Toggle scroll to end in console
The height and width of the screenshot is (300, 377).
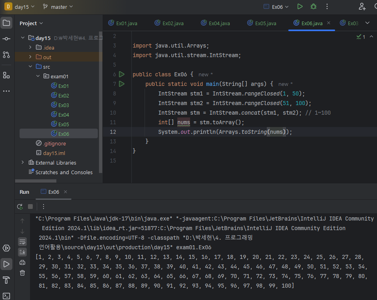click(x=22, y=252)
